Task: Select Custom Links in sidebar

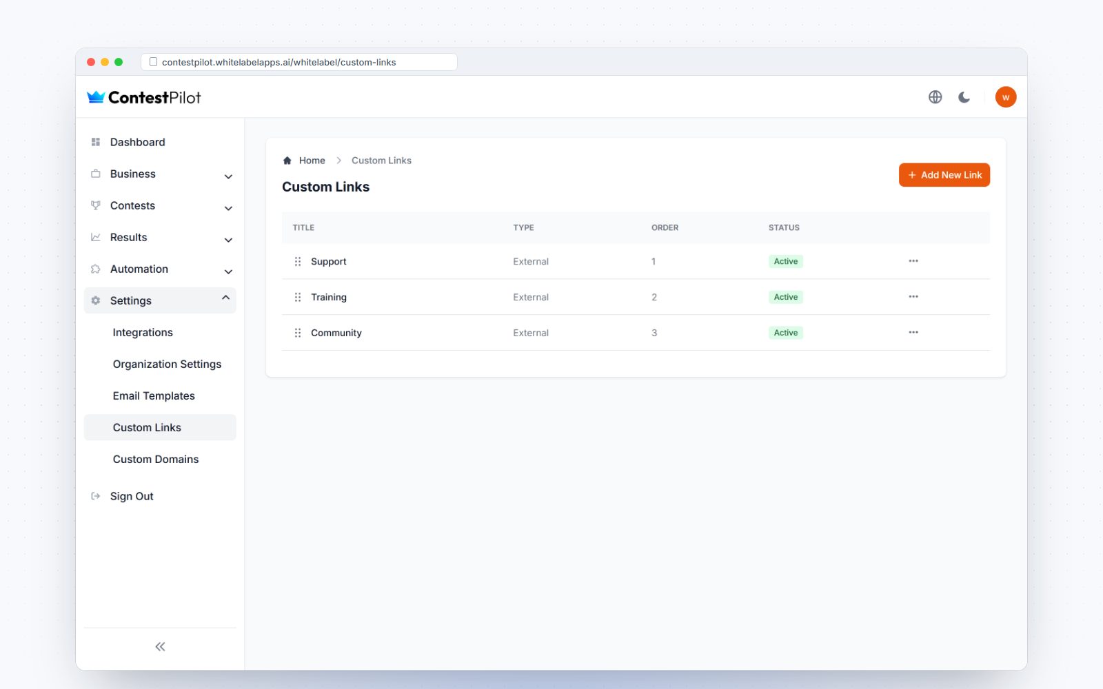Action: [160, 427]
